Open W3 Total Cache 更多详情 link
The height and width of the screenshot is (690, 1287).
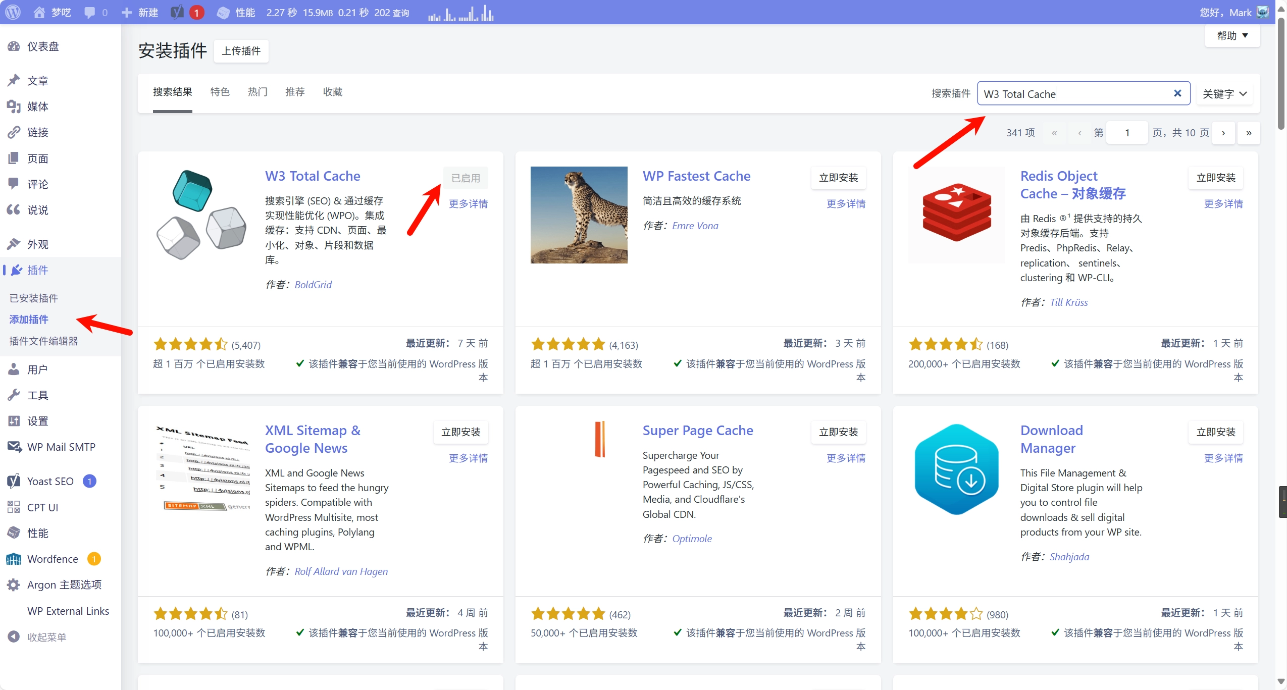pos(469,204)
